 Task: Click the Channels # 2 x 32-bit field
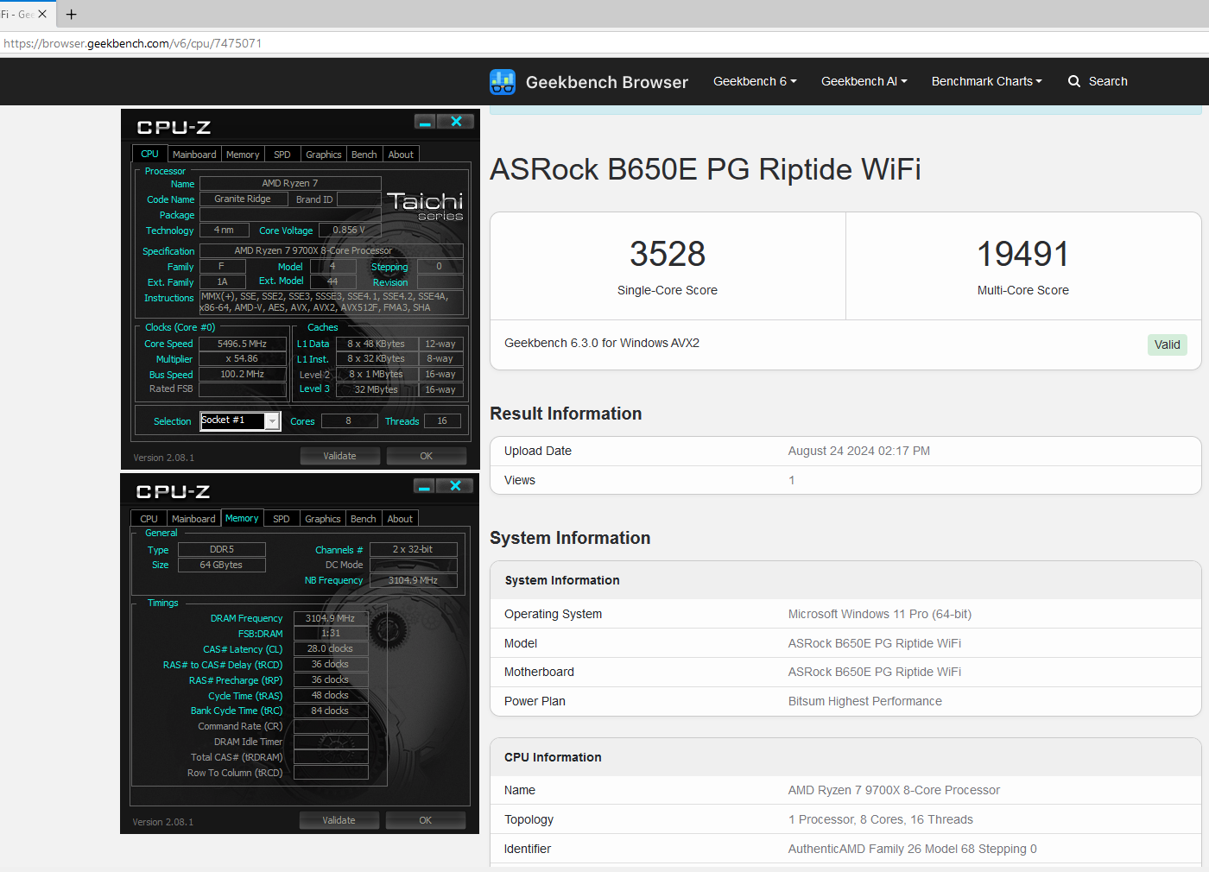click(414, 549)
